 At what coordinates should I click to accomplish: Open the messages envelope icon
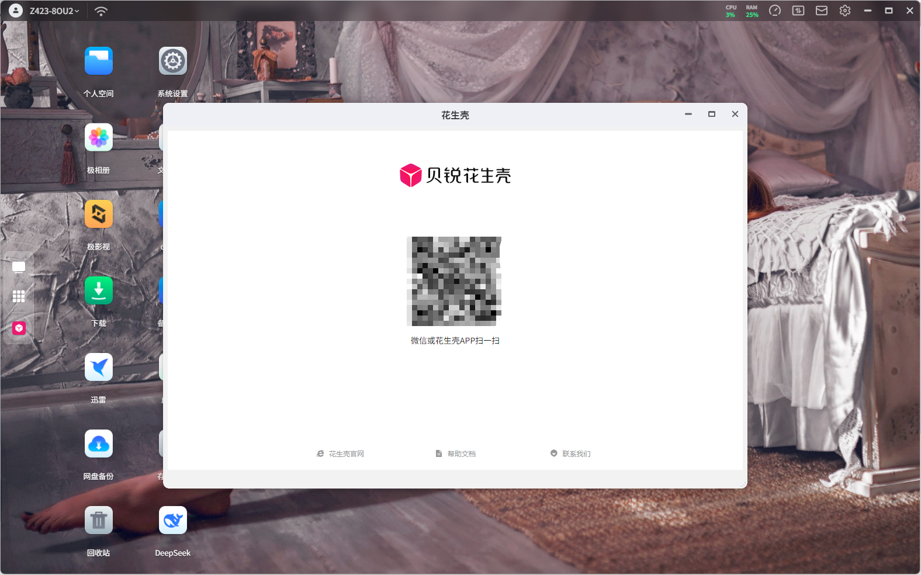pos(822,11)
